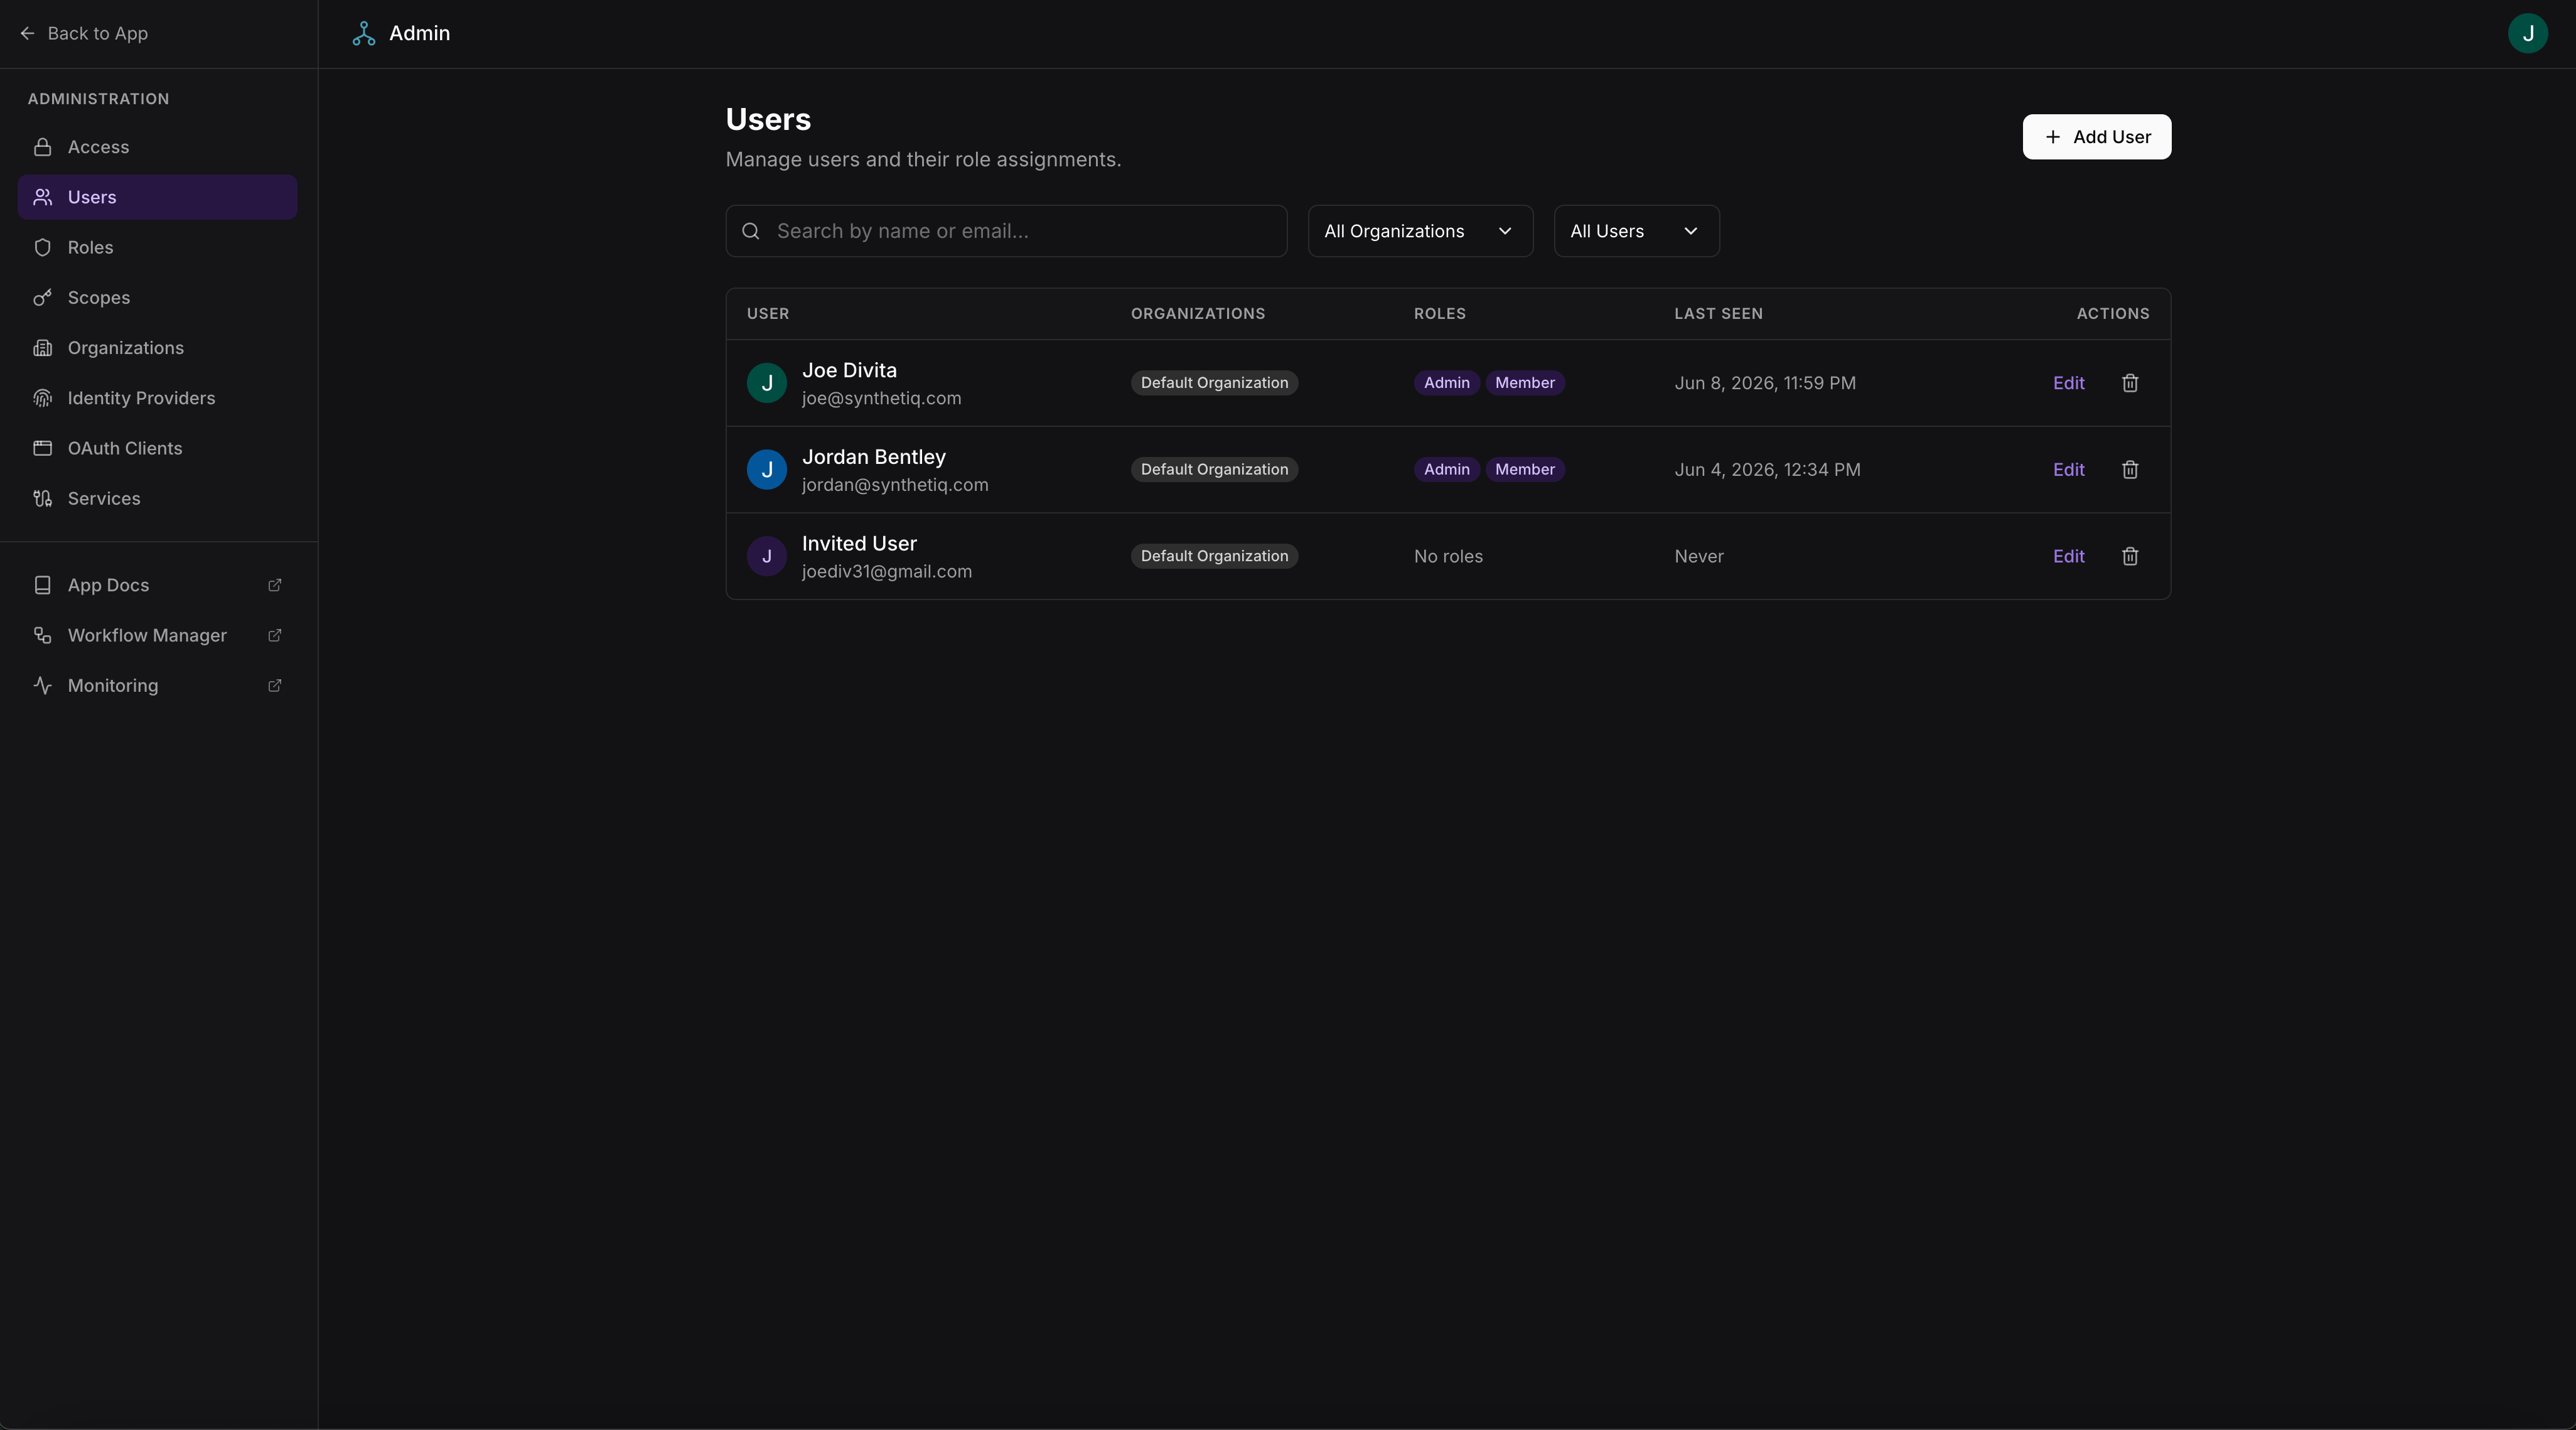Click external link icon beside Monitoring

pos(275,686)
